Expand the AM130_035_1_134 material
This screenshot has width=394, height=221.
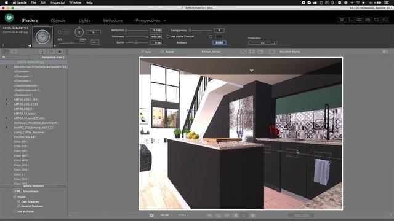tap(7, 99)
